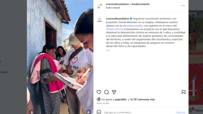The width and height of the screenshot is (203, 114).
Task: Like the post with the heart icon
Action: [x=99, y=92]
